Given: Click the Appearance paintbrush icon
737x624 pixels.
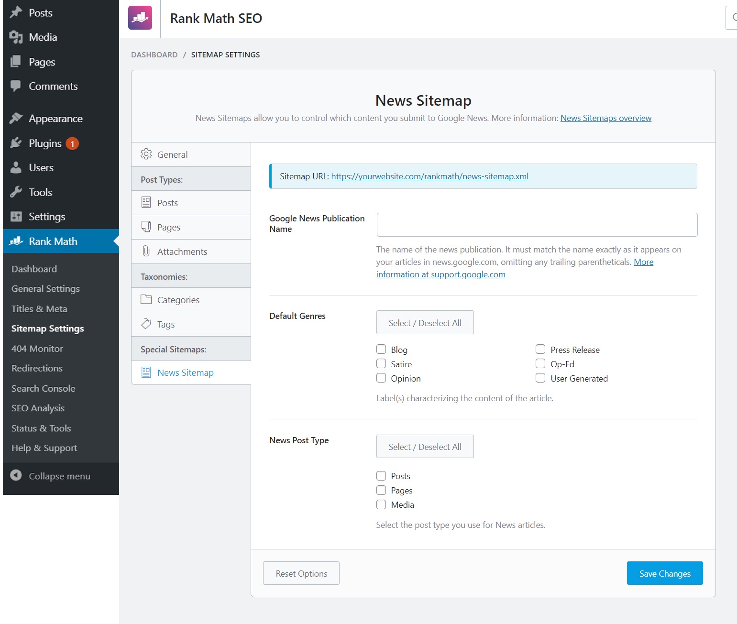Looking at the screenshot, I should tap(16, 118).
